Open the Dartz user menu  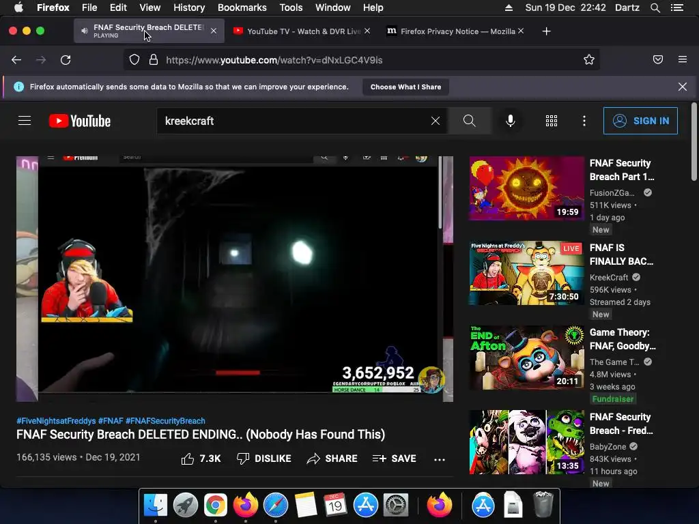(627, 8)
